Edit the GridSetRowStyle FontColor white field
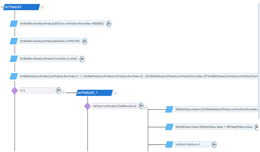The height and width of the screenshot is (152, 260). click(49, 58)
